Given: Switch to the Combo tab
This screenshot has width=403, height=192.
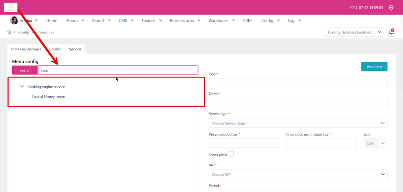Looking at the screenshot, I should pos(55,49).
